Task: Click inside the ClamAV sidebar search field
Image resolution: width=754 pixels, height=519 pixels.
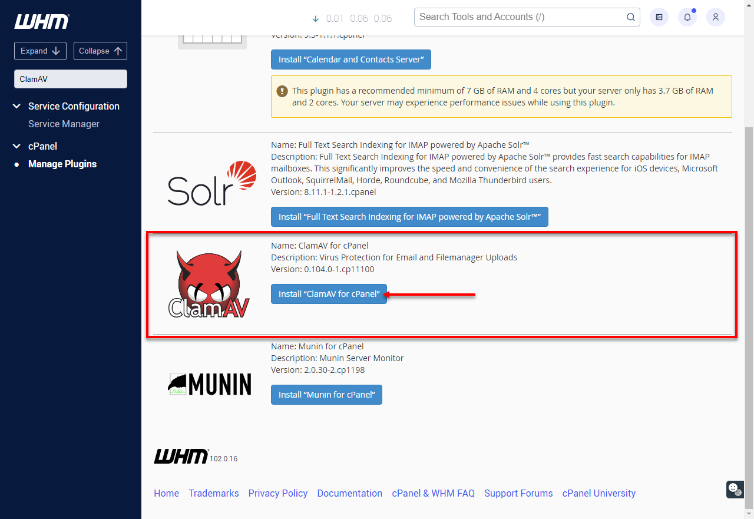Action: pyautogui.click(x=70, y=78)
